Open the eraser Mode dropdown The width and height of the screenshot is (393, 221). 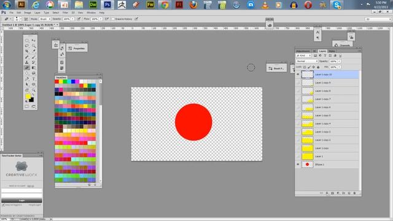45,19
